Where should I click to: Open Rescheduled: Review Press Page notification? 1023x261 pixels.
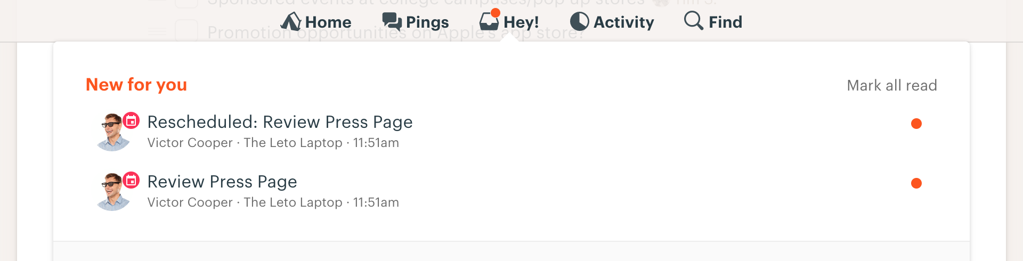pos(280,123)
